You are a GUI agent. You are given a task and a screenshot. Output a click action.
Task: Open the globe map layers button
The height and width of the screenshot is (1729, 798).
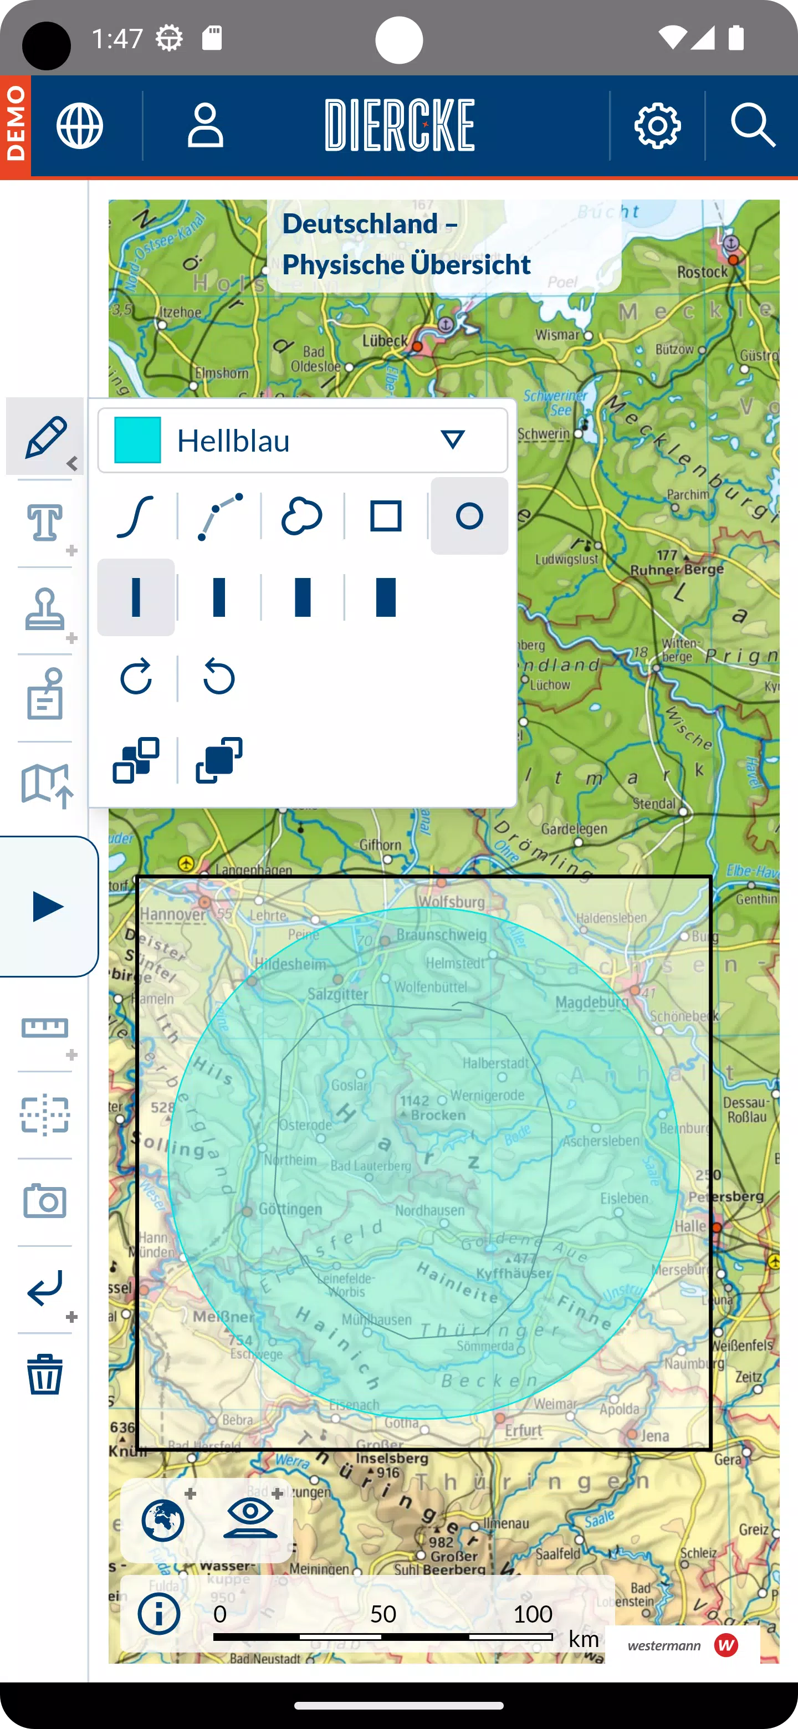point(163,1520)
